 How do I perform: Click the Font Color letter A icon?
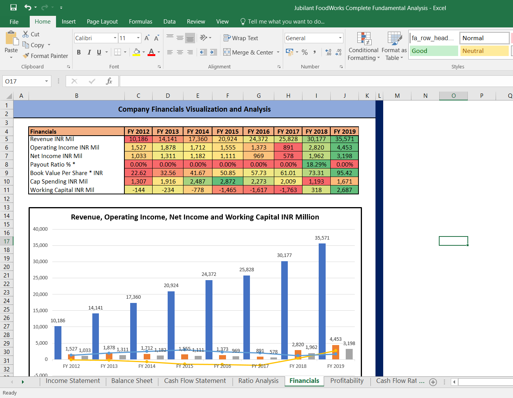[151, 52]
